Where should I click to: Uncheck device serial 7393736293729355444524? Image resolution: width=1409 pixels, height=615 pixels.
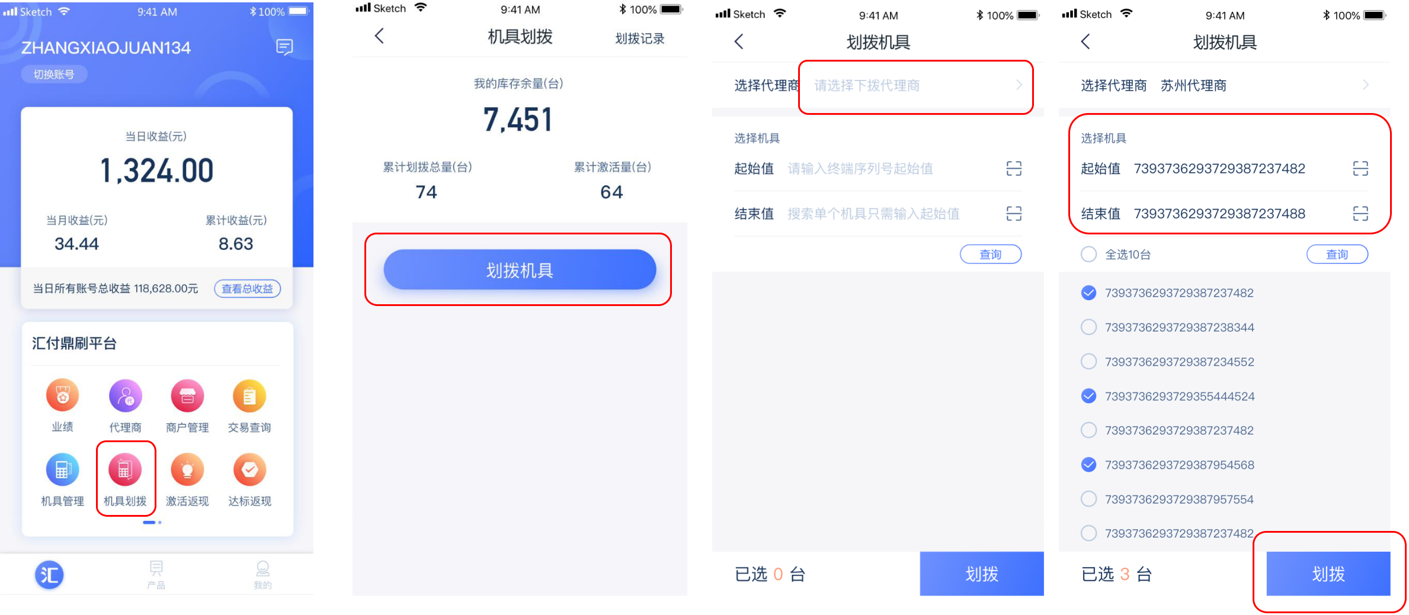point(1088,396)
